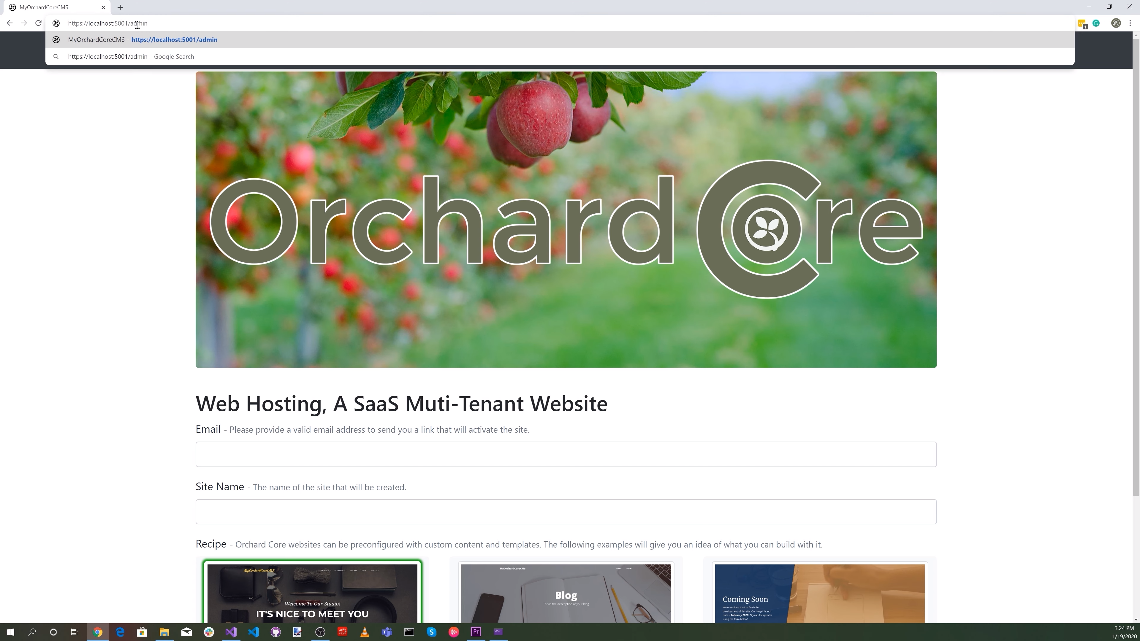Open Cortana from the taskbar

[53, 632]
